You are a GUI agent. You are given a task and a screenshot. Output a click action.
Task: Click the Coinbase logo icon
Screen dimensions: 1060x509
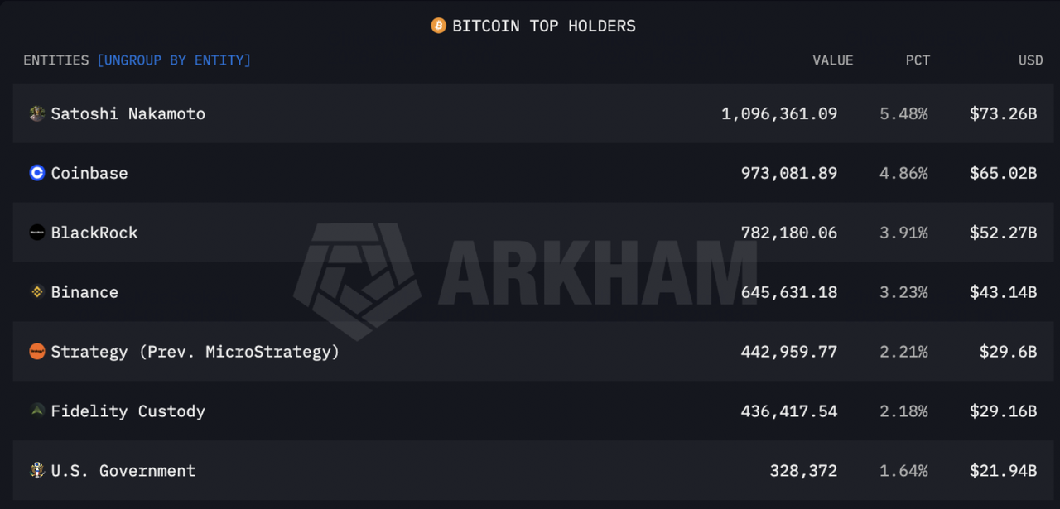pyautogui.click(x=37, y=173)
